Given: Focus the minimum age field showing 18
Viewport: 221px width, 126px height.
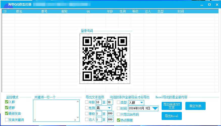Looking at the screenshot, I should click(99, 102).
